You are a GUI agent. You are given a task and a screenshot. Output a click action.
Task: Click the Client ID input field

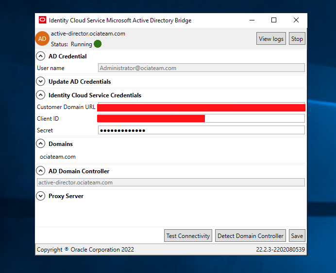click(x=202, y=118)
